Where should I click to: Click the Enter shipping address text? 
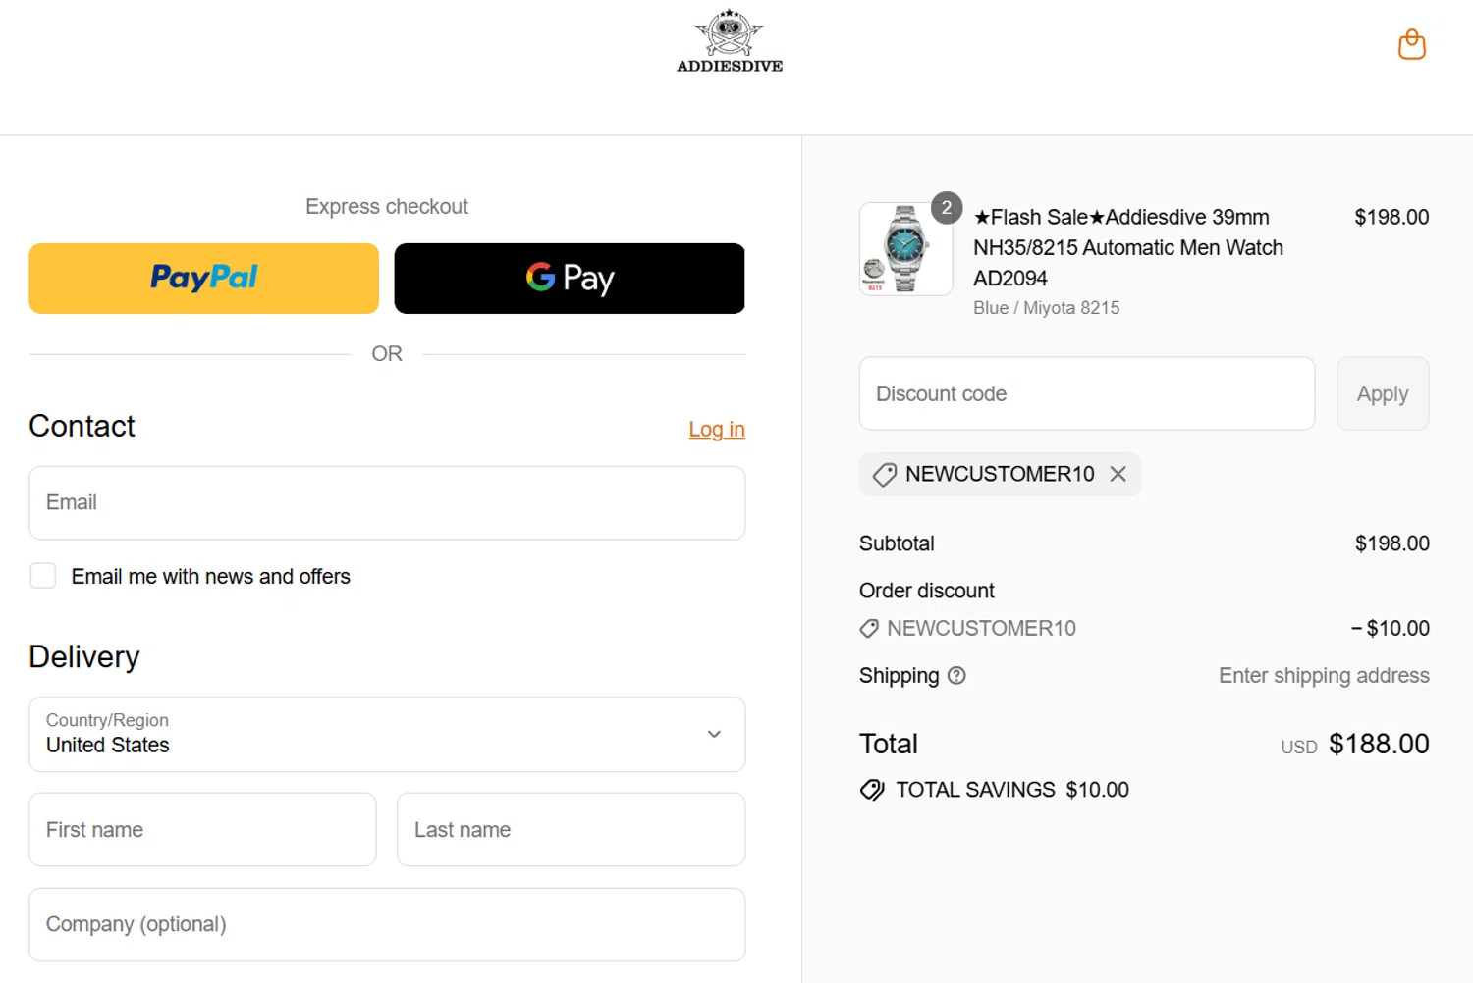point(1324,675)
